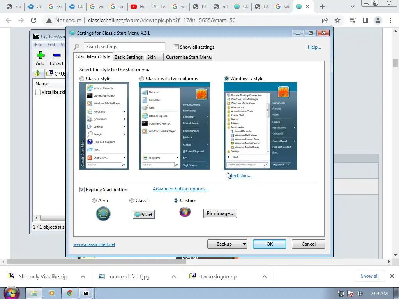Toggle the Replace Start button checkbox
The image size is (399, 299).
82,190
